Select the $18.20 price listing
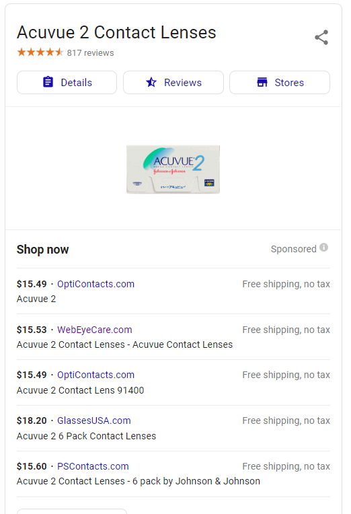The width and height of the screenshot is (351, 514). [x=32, y=420]
